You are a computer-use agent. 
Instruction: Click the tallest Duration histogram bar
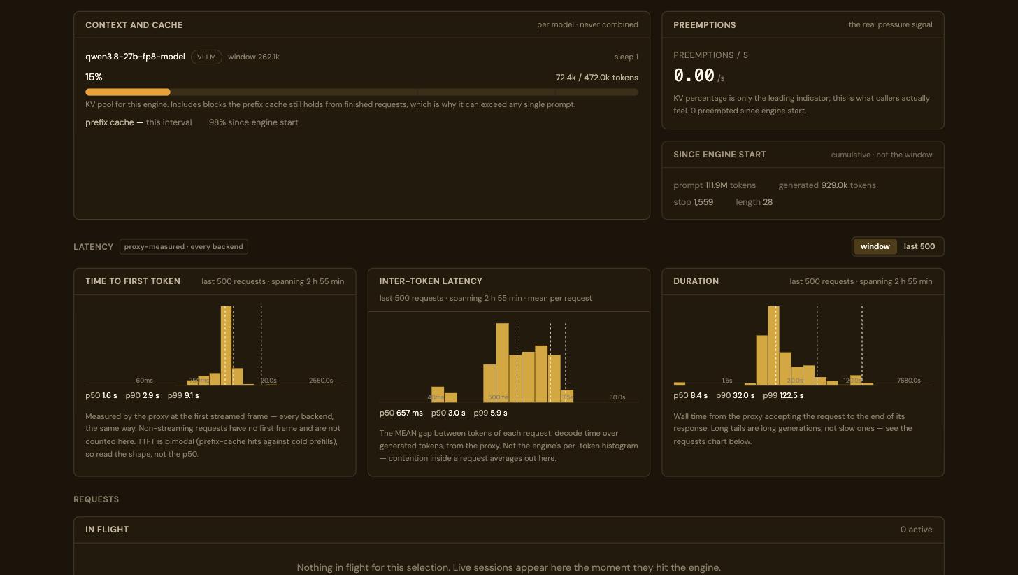click(x=773, y=346)
